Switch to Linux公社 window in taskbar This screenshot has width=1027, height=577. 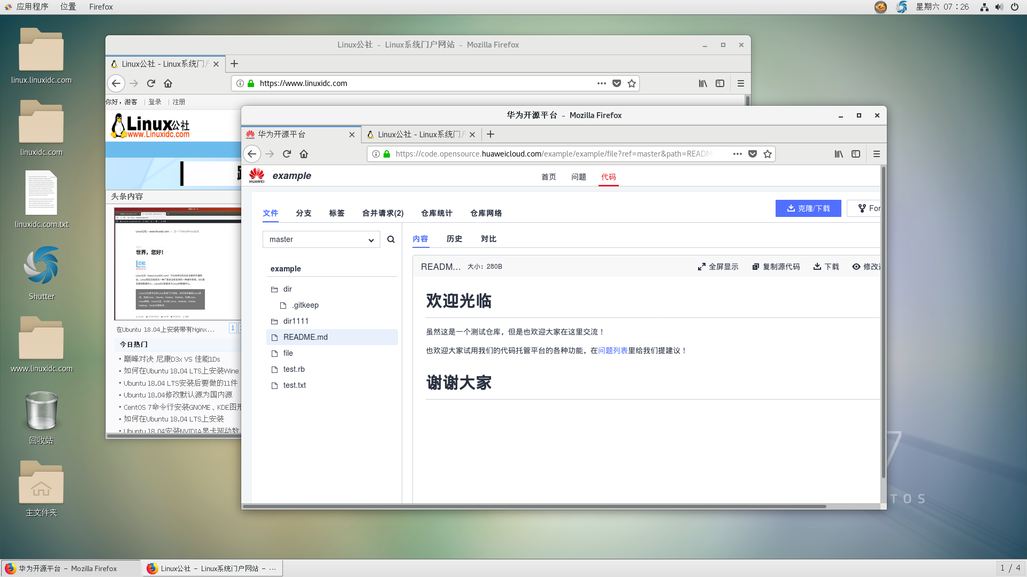pyautogui.click(x=212, y=568)
